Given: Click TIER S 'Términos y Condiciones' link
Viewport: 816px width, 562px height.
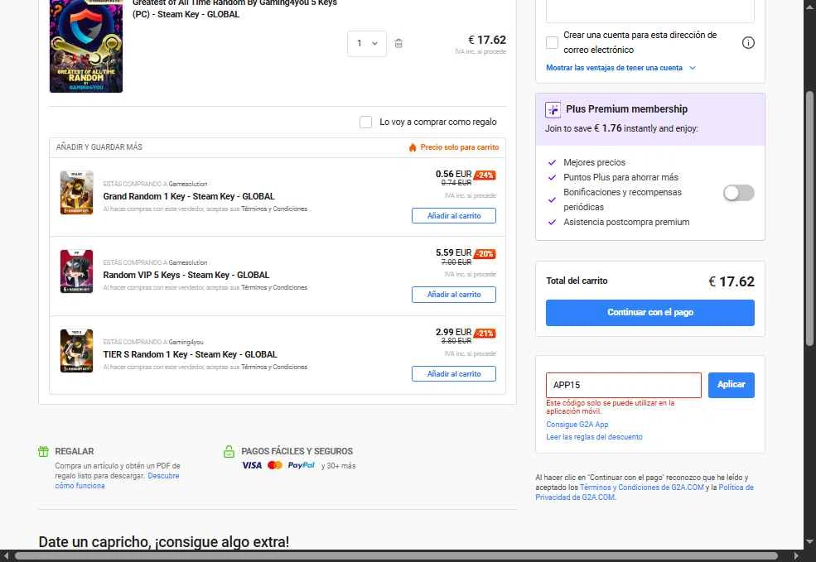Looking at the screenshot, I should click(x=274, y=367).
